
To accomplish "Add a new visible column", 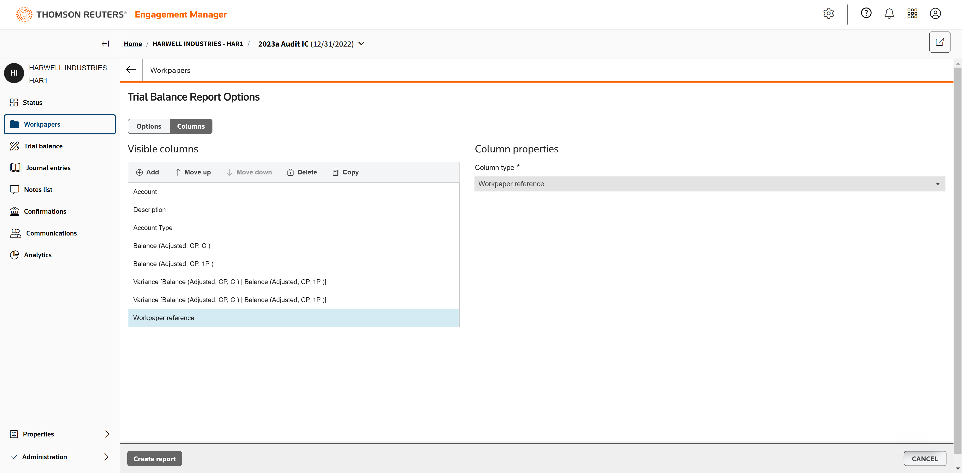I will (x=148, y=172).
